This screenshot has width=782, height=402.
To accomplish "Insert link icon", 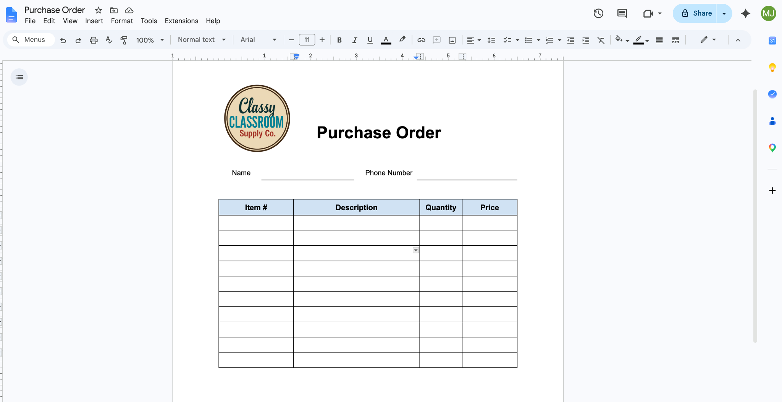I will tap(421, 40).
